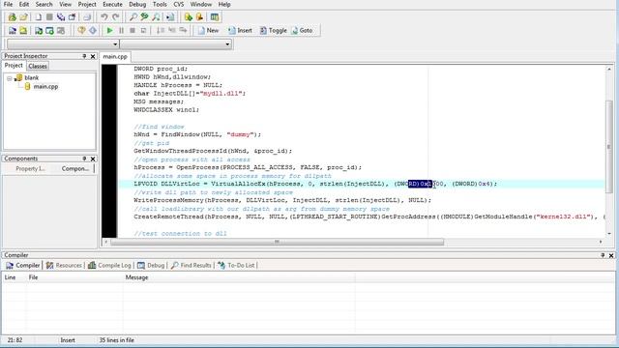Click the Add to Project icon

188,17
